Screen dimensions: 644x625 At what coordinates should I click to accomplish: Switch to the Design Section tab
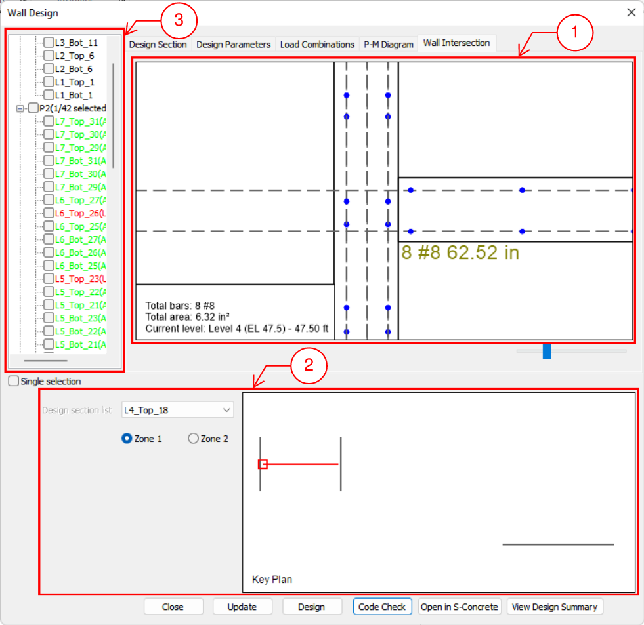(158, 45)
